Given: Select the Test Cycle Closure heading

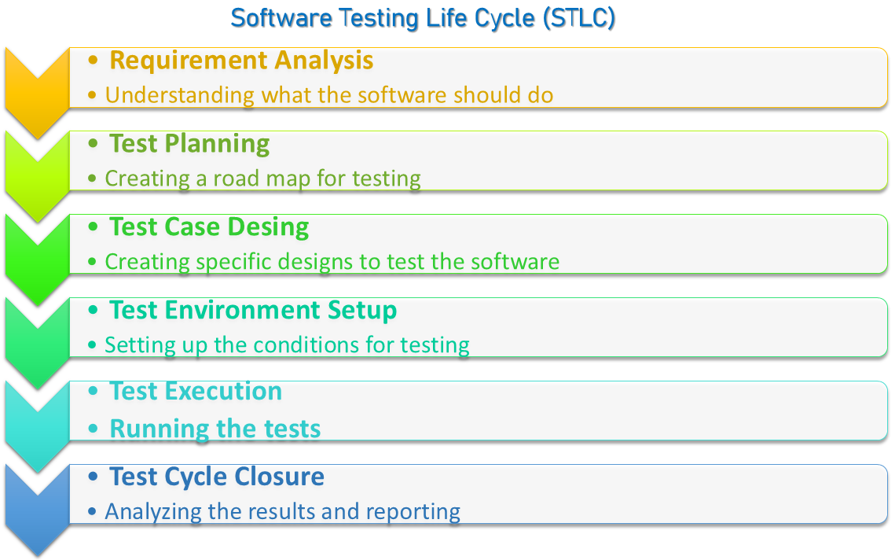Looking at the screenshot, I should [217, 476].
